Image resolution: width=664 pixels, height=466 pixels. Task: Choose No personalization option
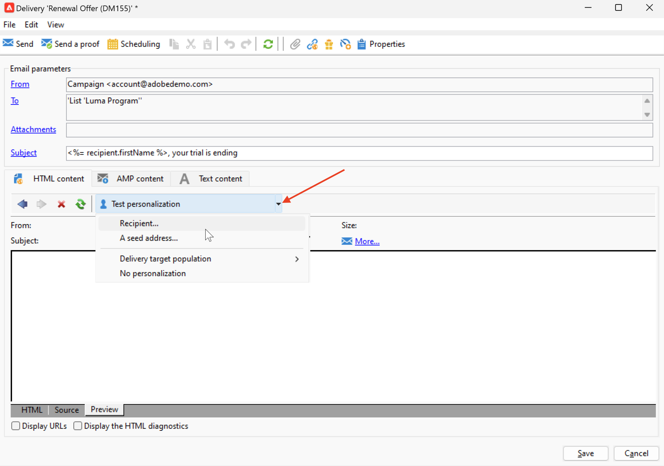click(152, 273)
